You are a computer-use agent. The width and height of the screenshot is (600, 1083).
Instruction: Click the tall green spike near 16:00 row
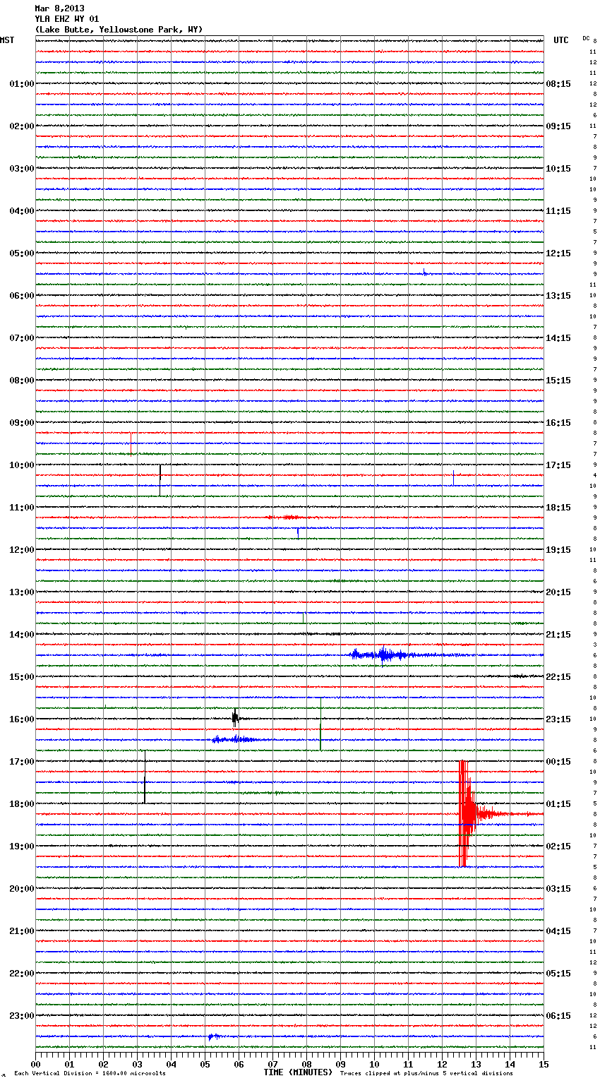point(320,724)
